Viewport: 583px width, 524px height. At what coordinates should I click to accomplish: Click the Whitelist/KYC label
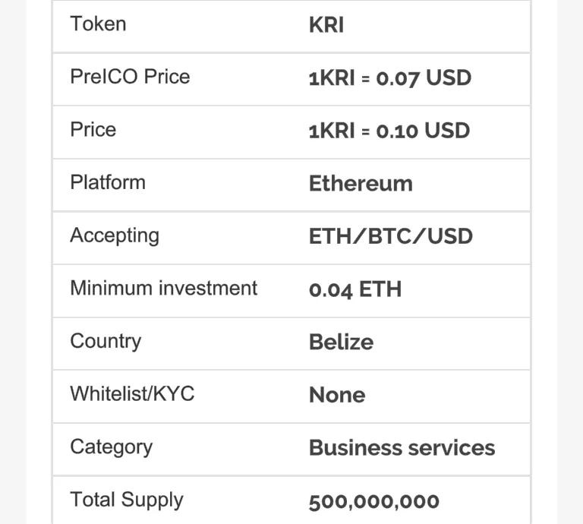[132, 394]
